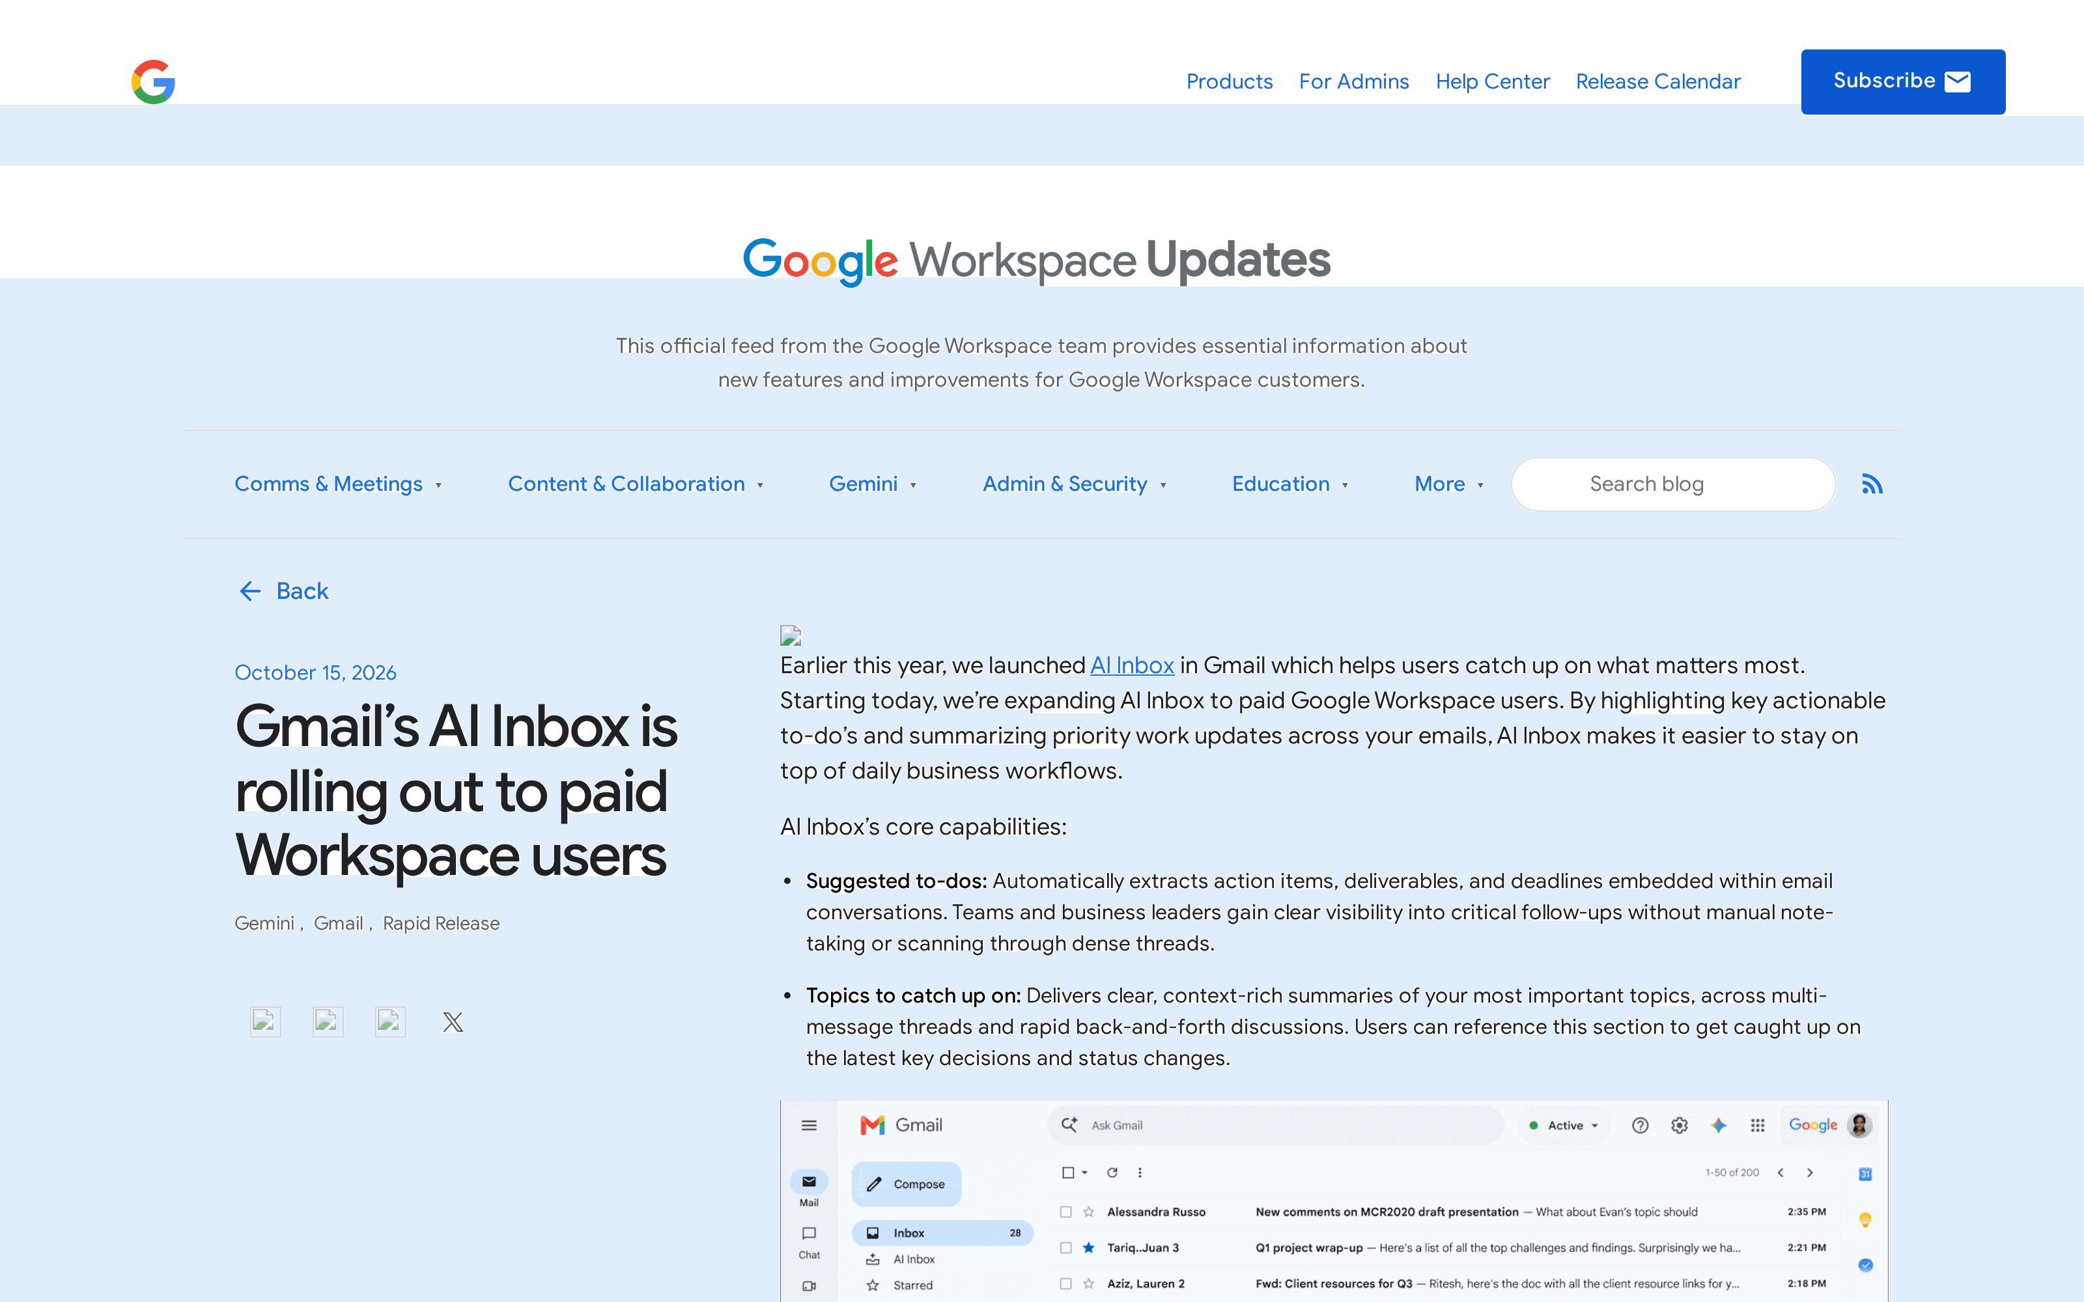Click the bold text Suggested to-dos:
This screenshot has height=1302, width=2084.
tap(895, 881)
